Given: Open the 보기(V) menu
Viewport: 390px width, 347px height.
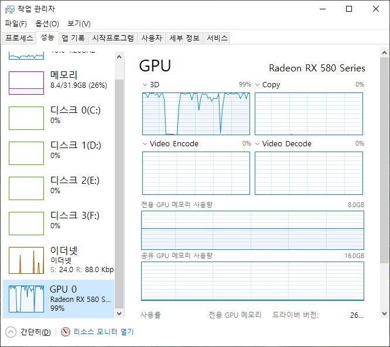Looking at the screenshot, I should tap(79, 24).
